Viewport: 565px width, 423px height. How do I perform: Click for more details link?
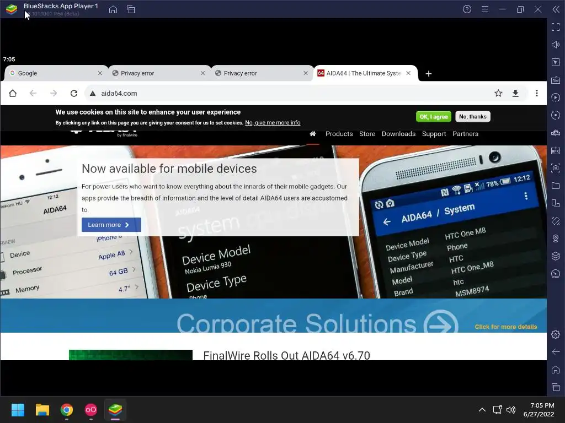(x=506, y=327)
